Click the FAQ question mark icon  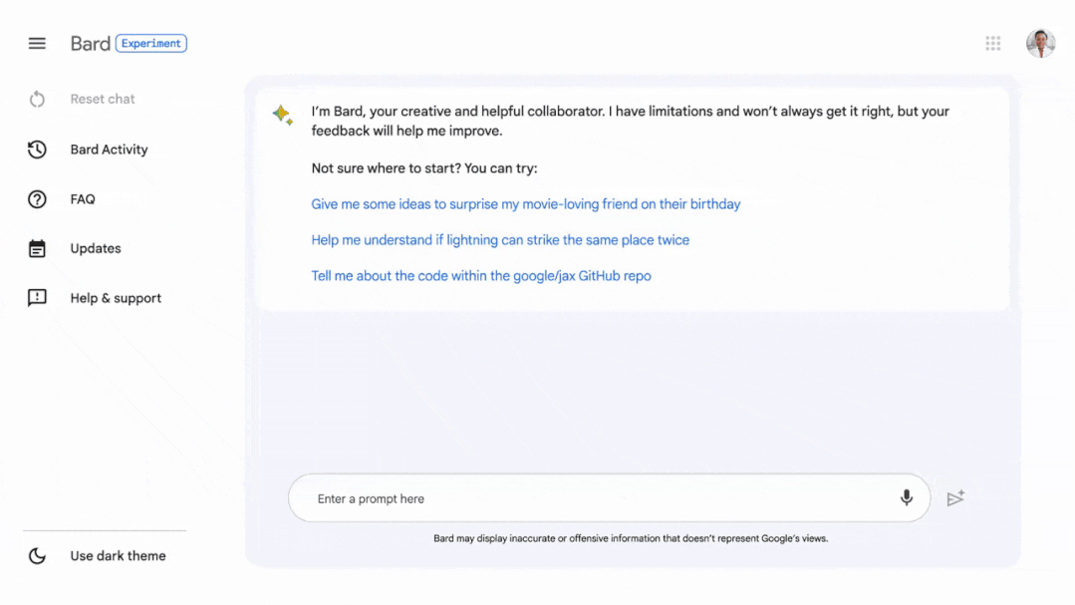click(37, 199)
